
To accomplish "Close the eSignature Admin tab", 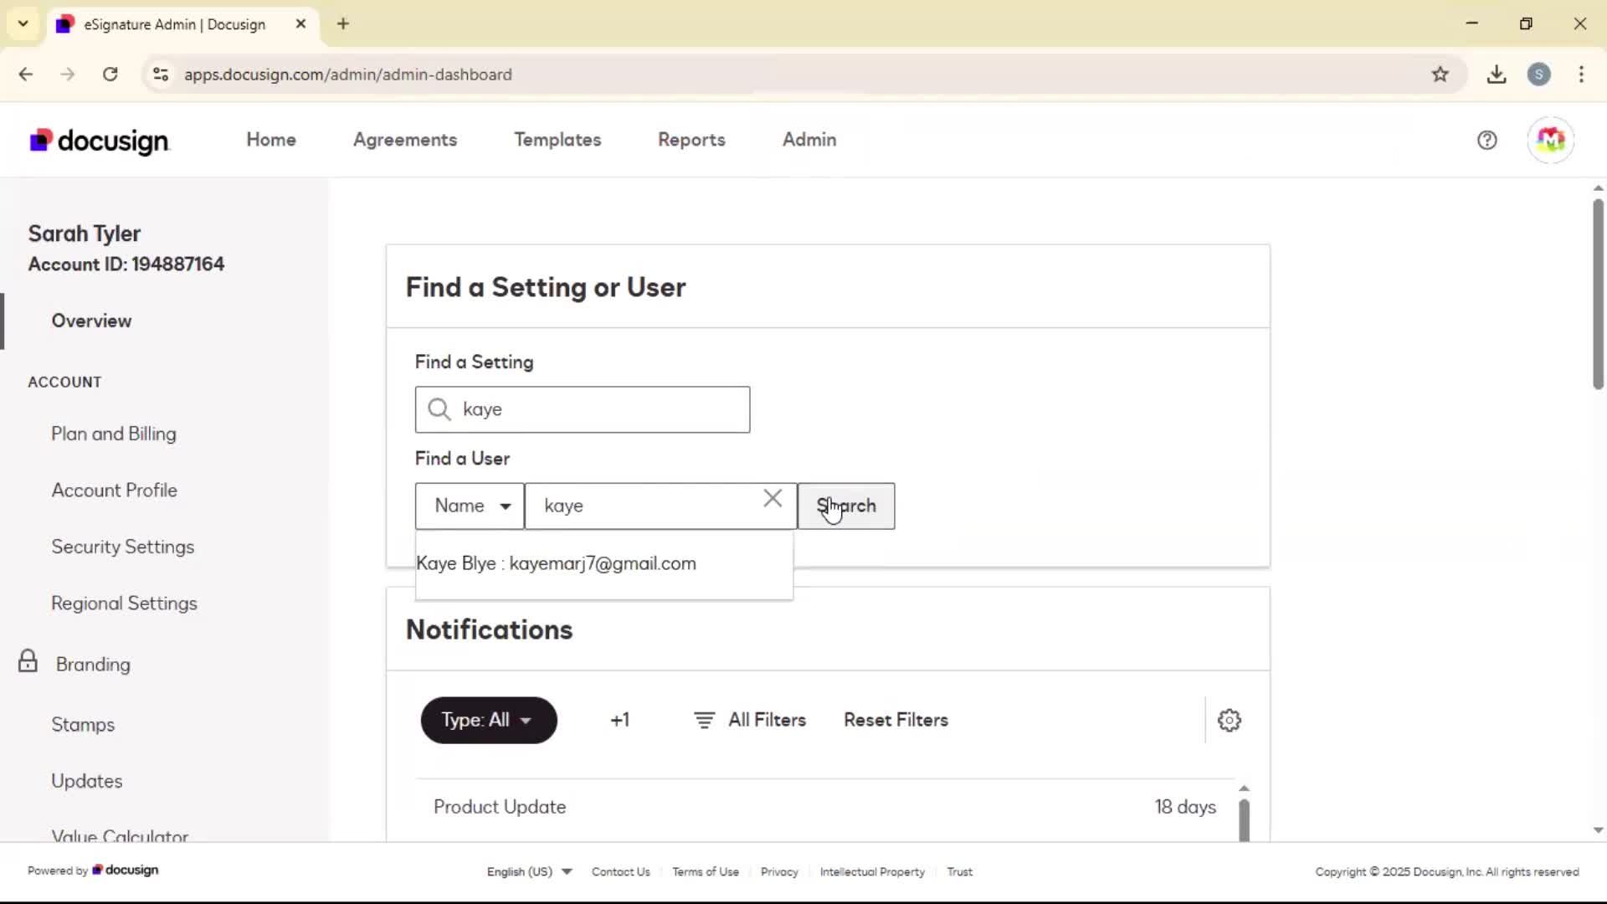I will pos(300,23).
